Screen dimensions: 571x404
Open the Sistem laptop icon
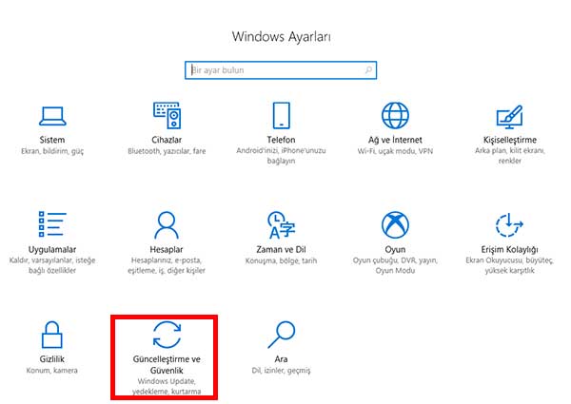pos(52,116)
